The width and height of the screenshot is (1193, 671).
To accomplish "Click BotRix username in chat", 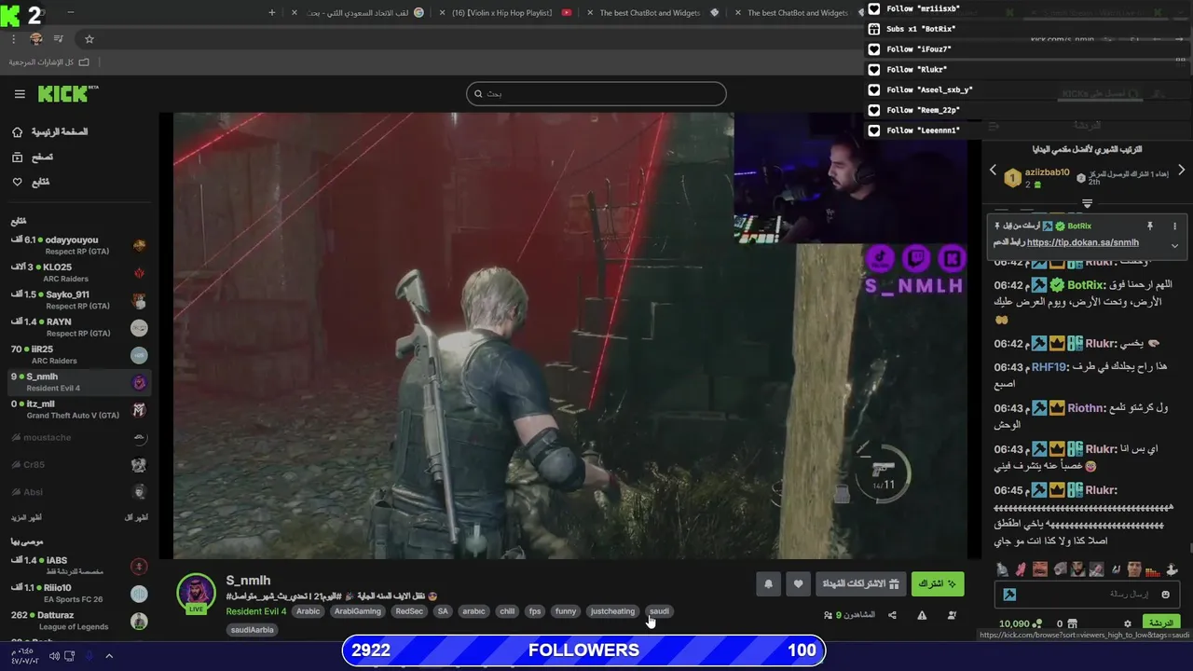I will [x=1086, y=285].
